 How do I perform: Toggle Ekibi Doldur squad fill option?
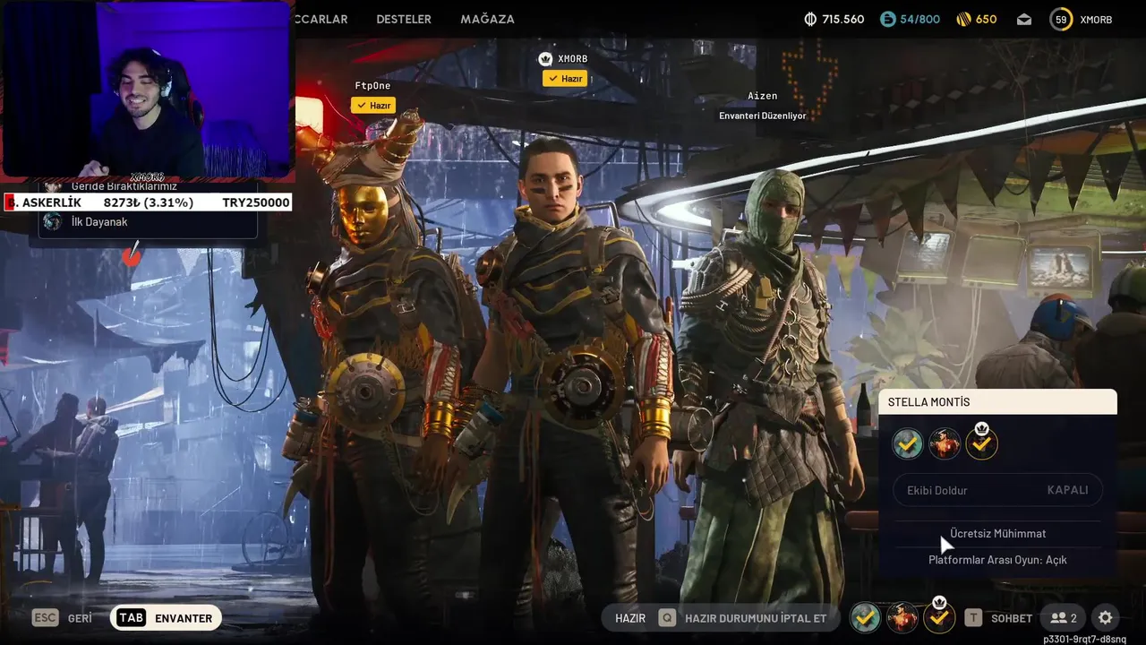997,490
